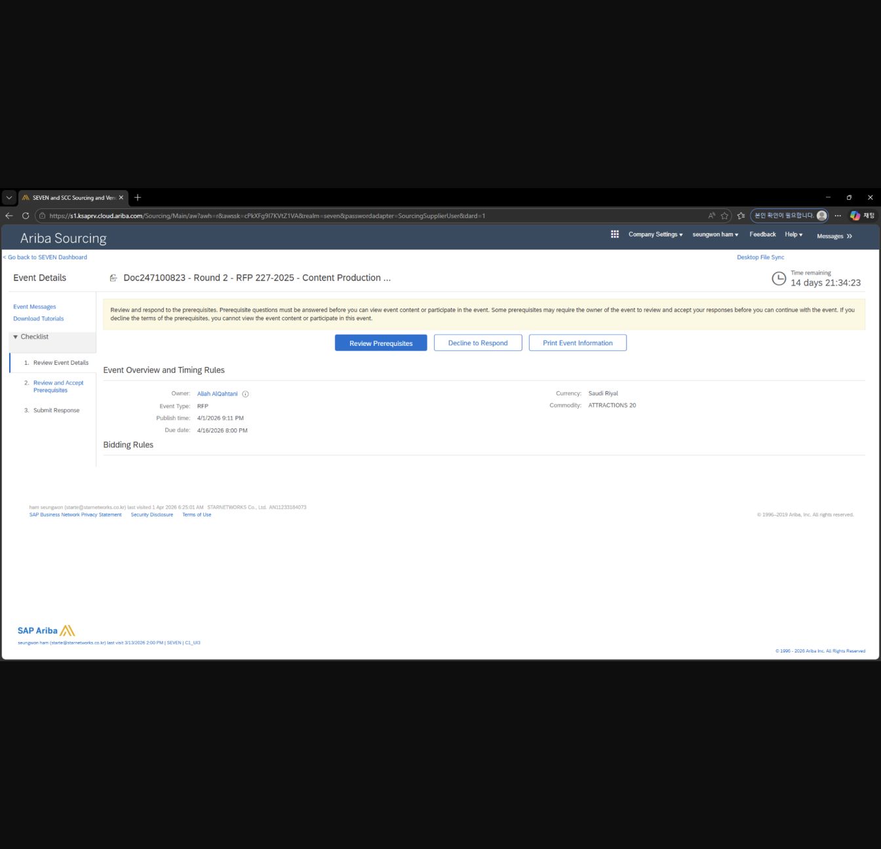Open owner Aliah AlQahtani profile link

(x=218, y=394)
